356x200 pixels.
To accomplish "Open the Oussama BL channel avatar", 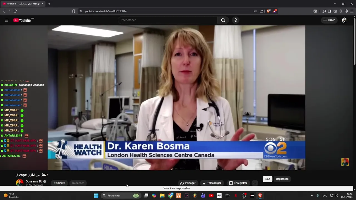I will tap(19, 183).
